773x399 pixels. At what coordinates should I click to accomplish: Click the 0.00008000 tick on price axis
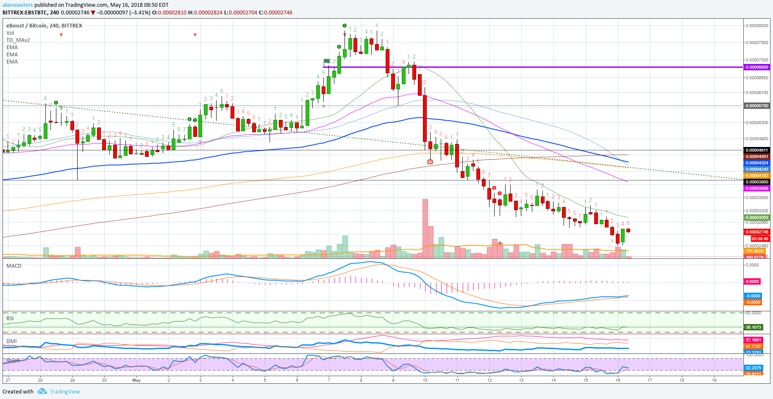pos(757,26)
